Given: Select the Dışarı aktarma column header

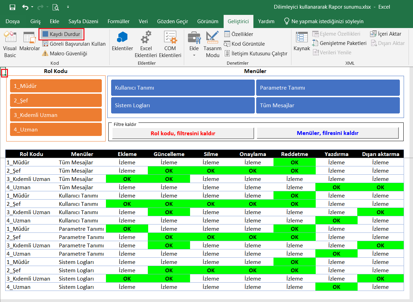Looking at the screenshot, I should point(380,154).
